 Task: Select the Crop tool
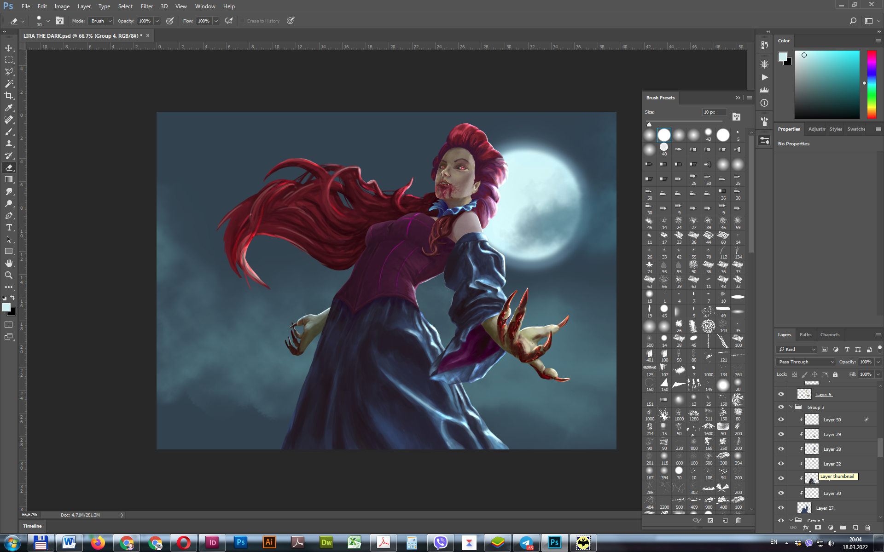click(9, 96)
